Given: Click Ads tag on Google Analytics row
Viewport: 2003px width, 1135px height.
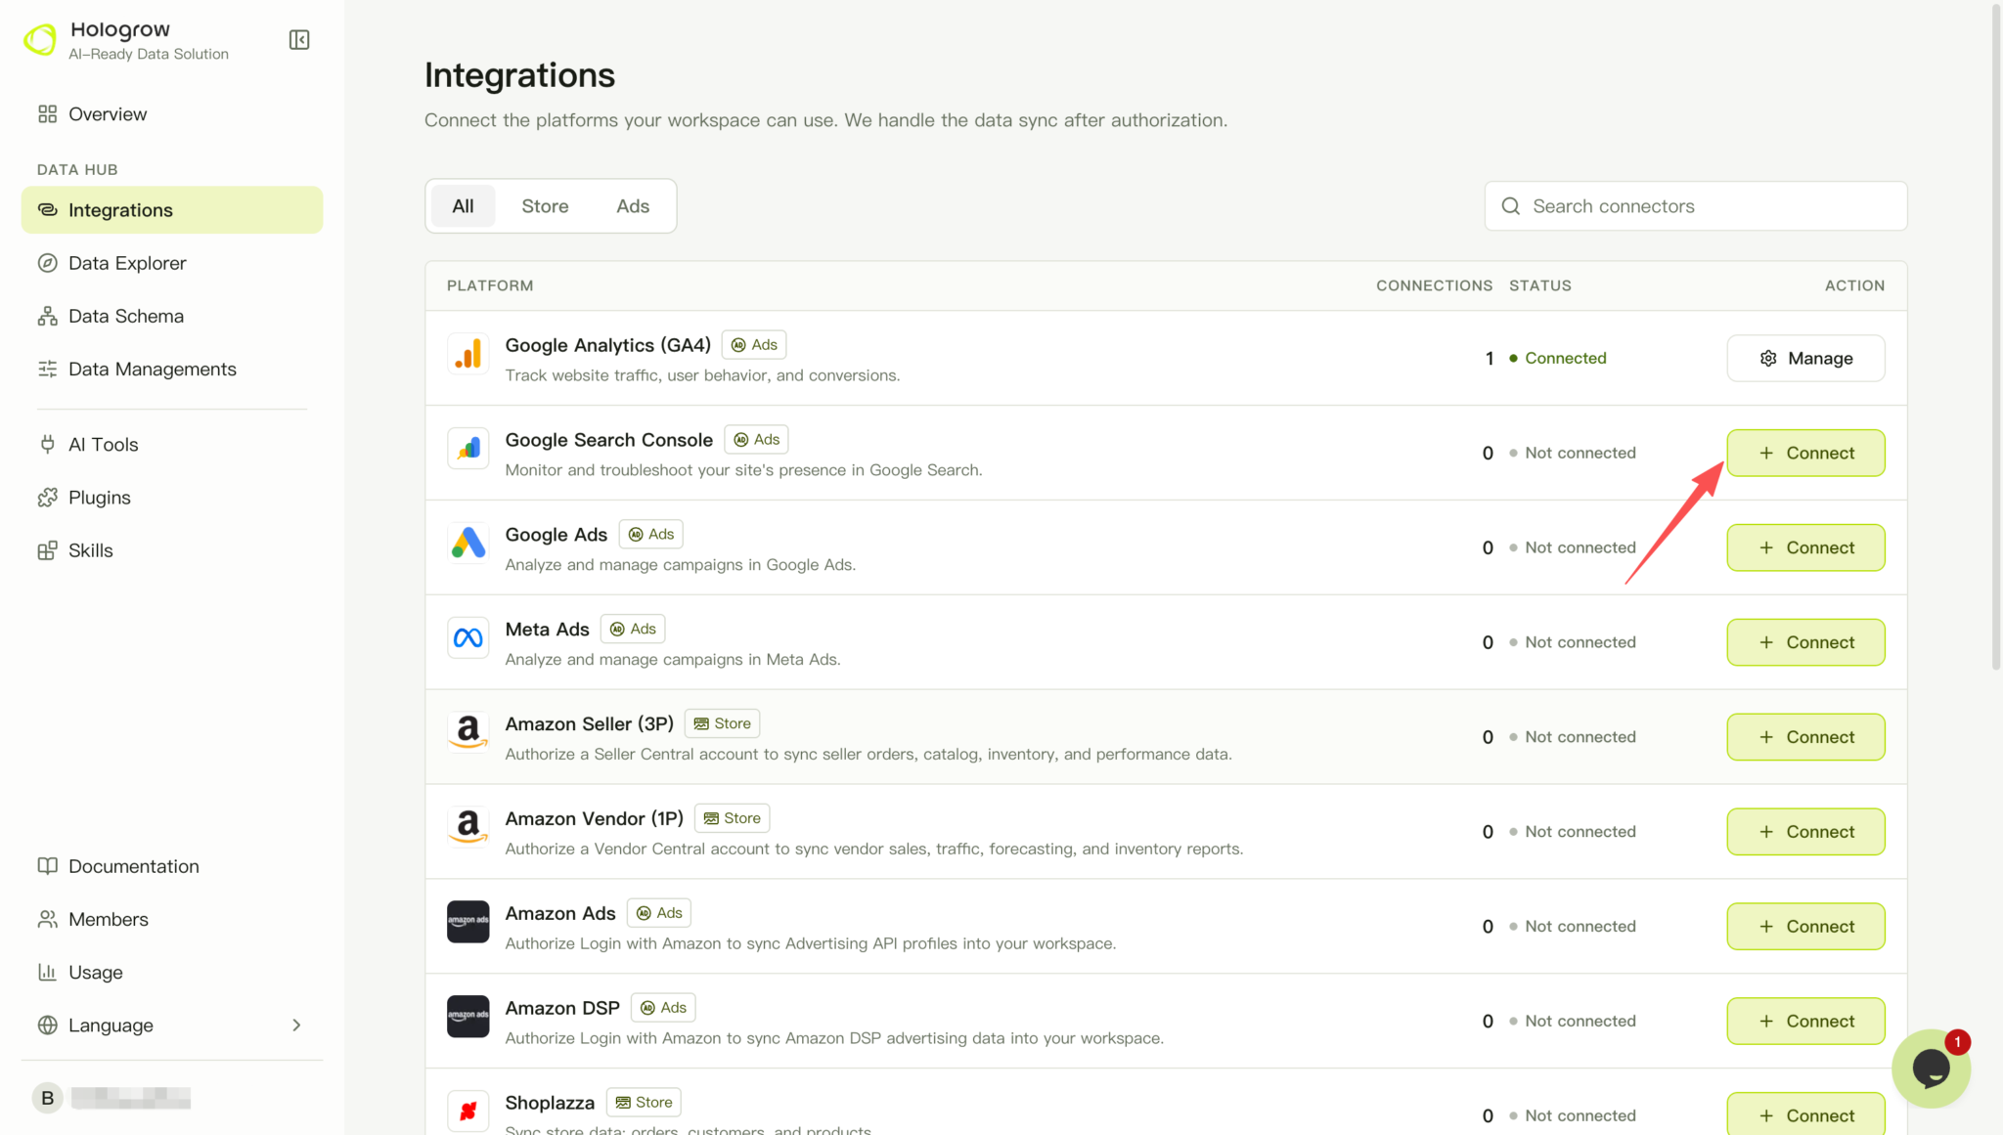Looking at the screenshot, I should (x=754, y=345).
